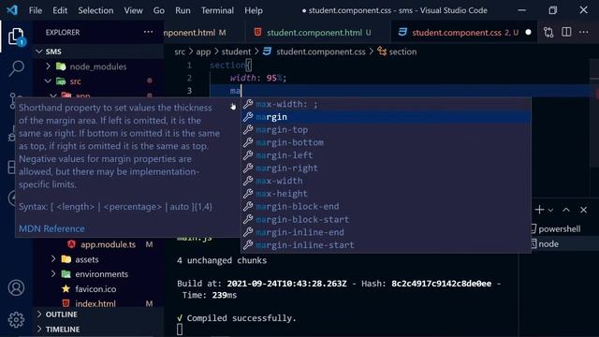Open Explorer views and more actions ellipsis
599x337 pixels.
coord(148,32)
